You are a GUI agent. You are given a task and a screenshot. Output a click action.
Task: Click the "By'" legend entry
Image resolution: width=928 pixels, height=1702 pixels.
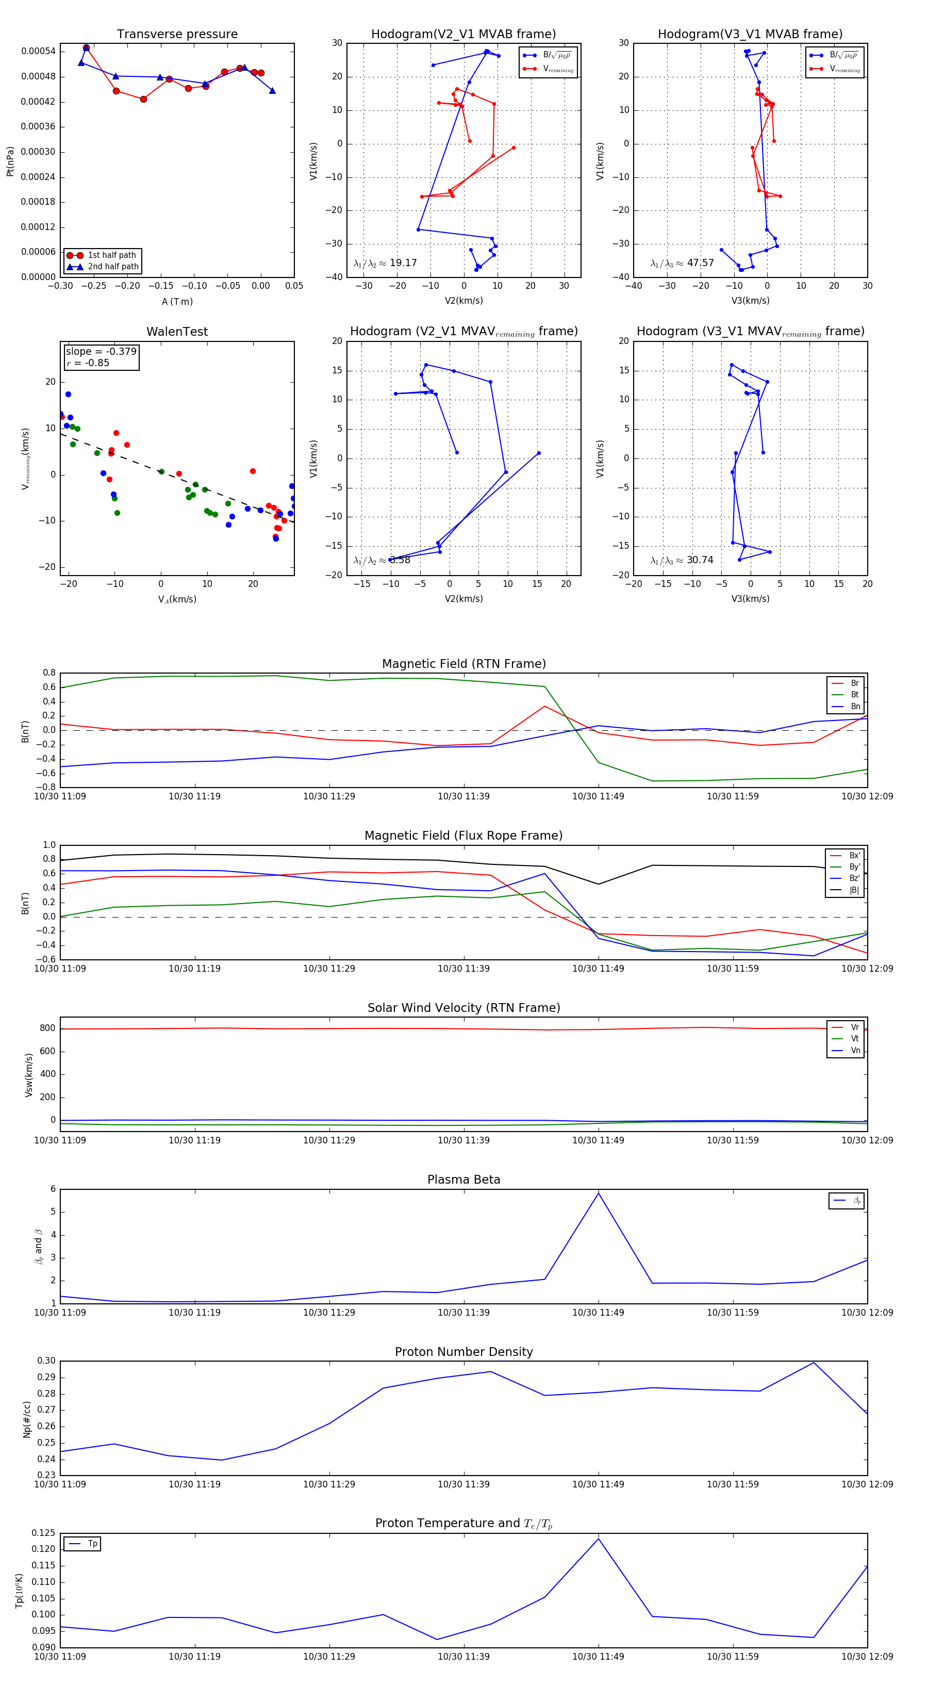[x=845, y=867]
